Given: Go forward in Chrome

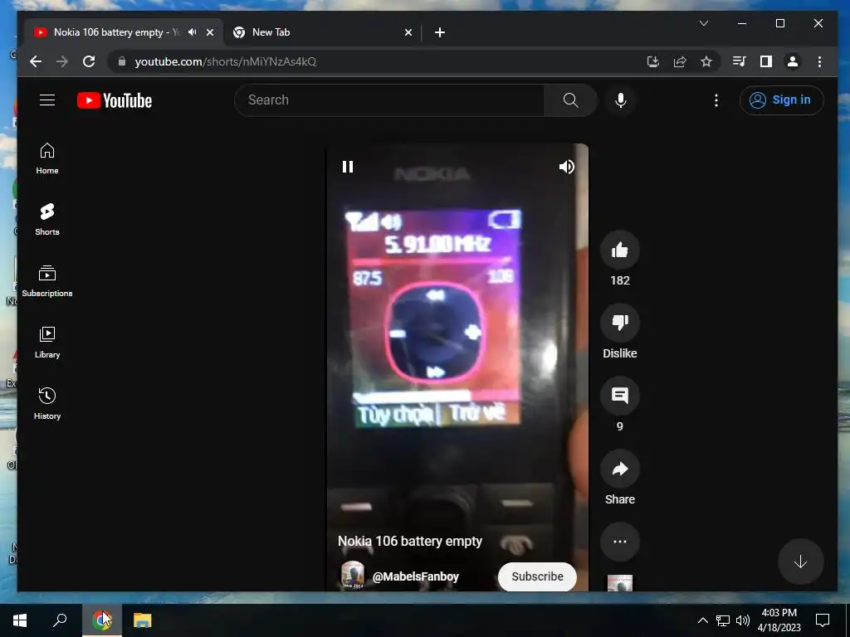Looking at the screenshot, I should click(x=62, y=61).
